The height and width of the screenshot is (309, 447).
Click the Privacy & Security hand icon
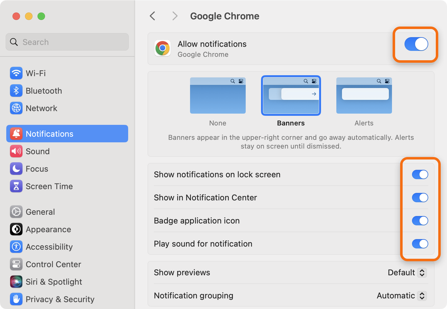[x=16, y=299]
